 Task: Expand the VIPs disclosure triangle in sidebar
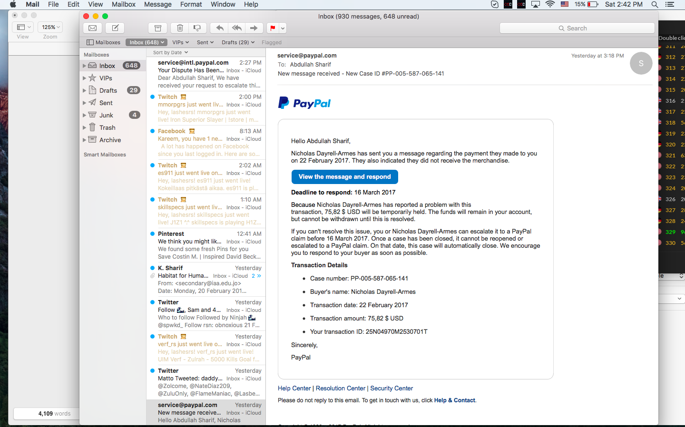coord(85,78)
